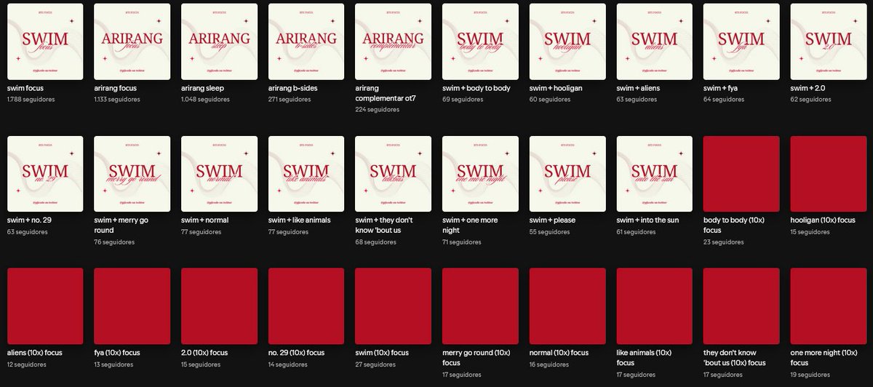873x387 pixels.
Task: Open one more night (10x) focus red cover
Action: 828,306
